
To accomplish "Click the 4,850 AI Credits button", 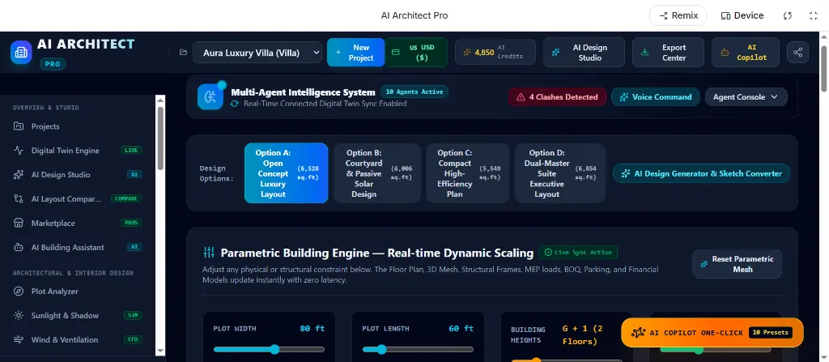I will click(x=495, y=53).
